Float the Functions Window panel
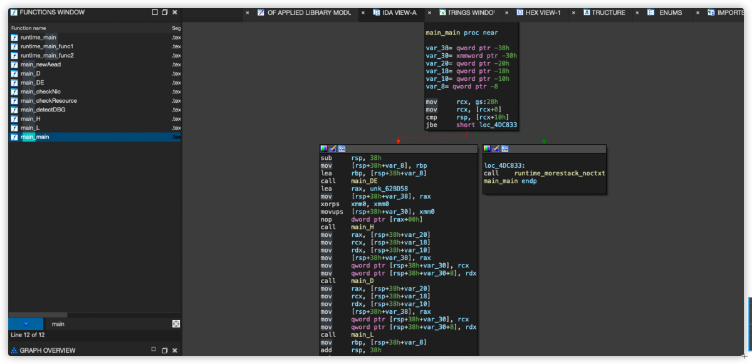 [x=165, y=13]
